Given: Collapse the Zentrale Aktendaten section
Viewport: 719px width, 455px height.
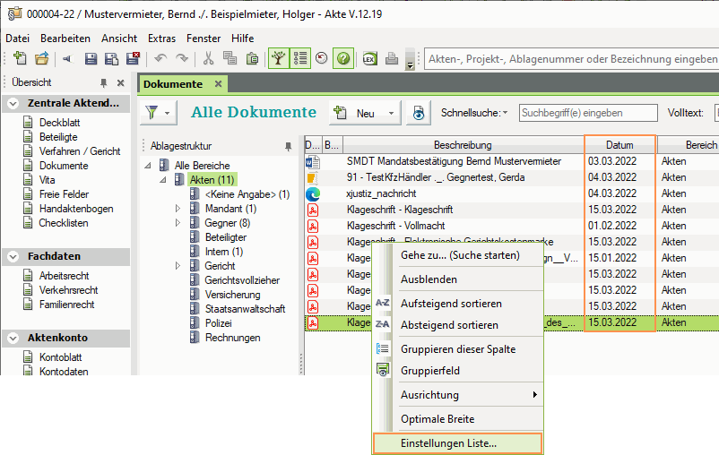Looking at the screenshot, I should [x=13, y=103].
